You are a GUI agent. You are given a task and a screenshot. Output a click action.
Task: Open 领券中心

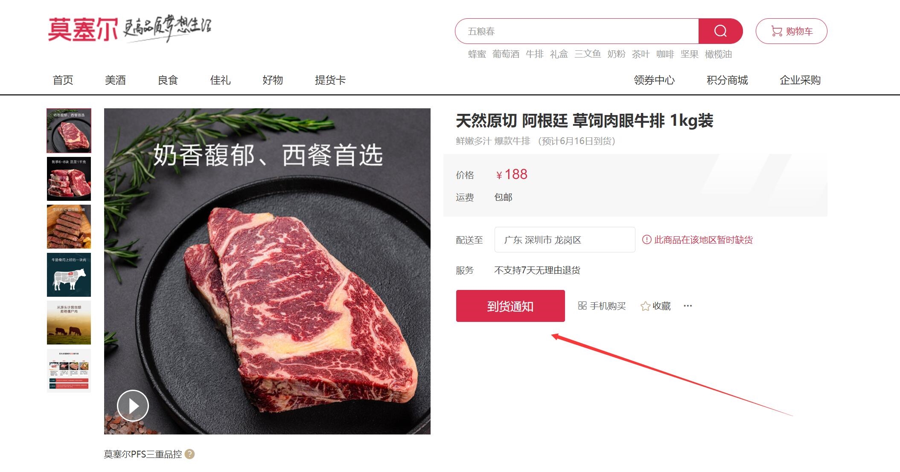point(654,80)
